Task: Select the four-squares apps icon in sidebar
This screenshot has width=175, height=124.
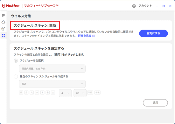Action: coord(3,35)
